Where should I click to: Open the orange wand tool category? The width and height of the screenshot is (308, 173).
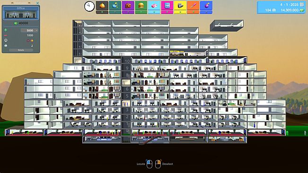pyautogui.click(x=193, y=6)
